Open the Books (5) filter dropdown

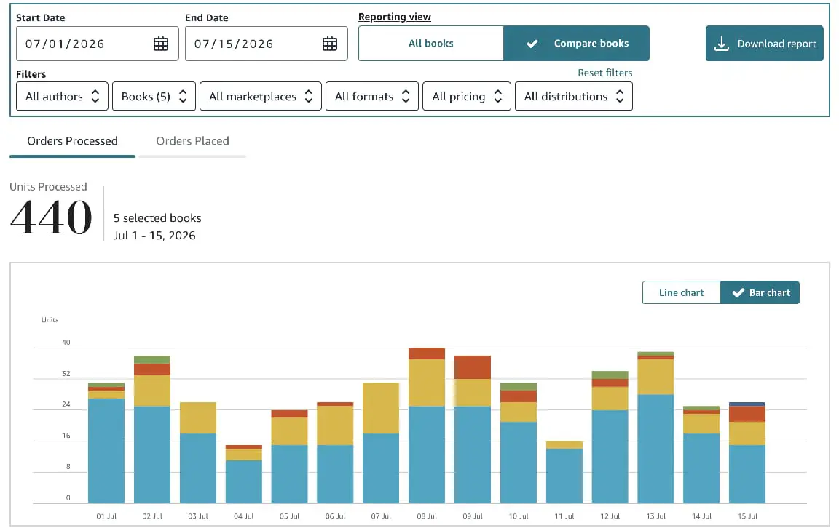154,96
